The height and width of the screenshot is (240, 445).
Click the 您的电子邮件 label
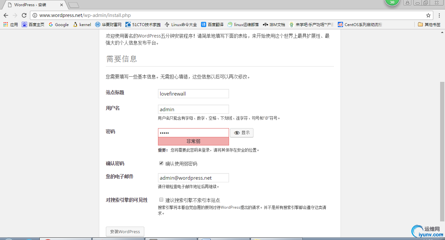coord(120,177)
